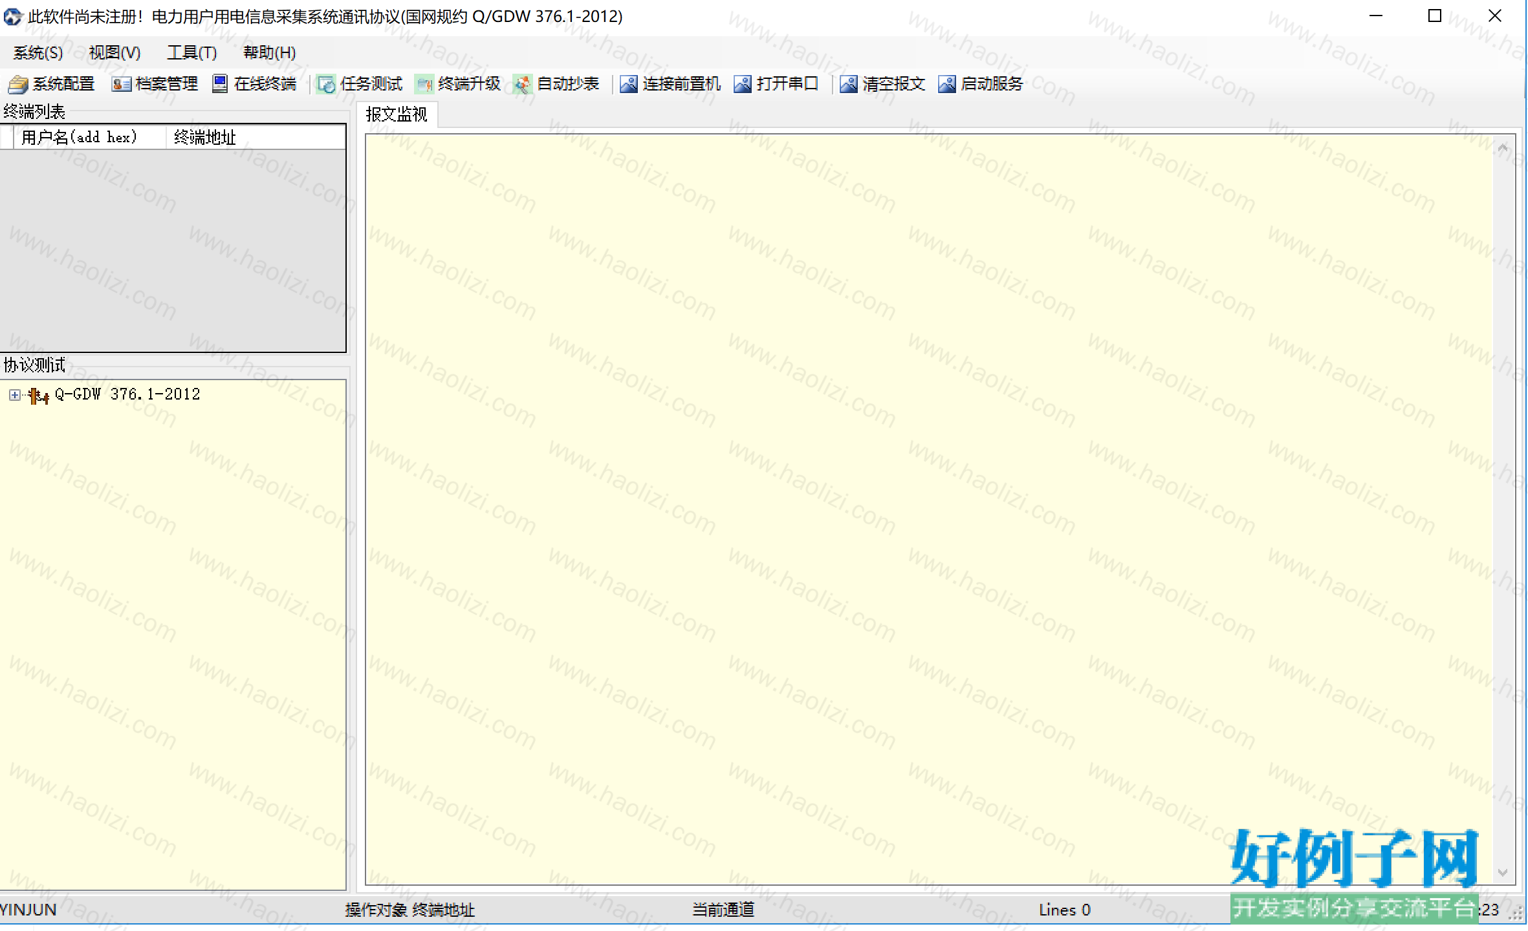Click the 在线终端 monitor icon
Viewport: 1528px width, 931px height.
pos(220,84)
